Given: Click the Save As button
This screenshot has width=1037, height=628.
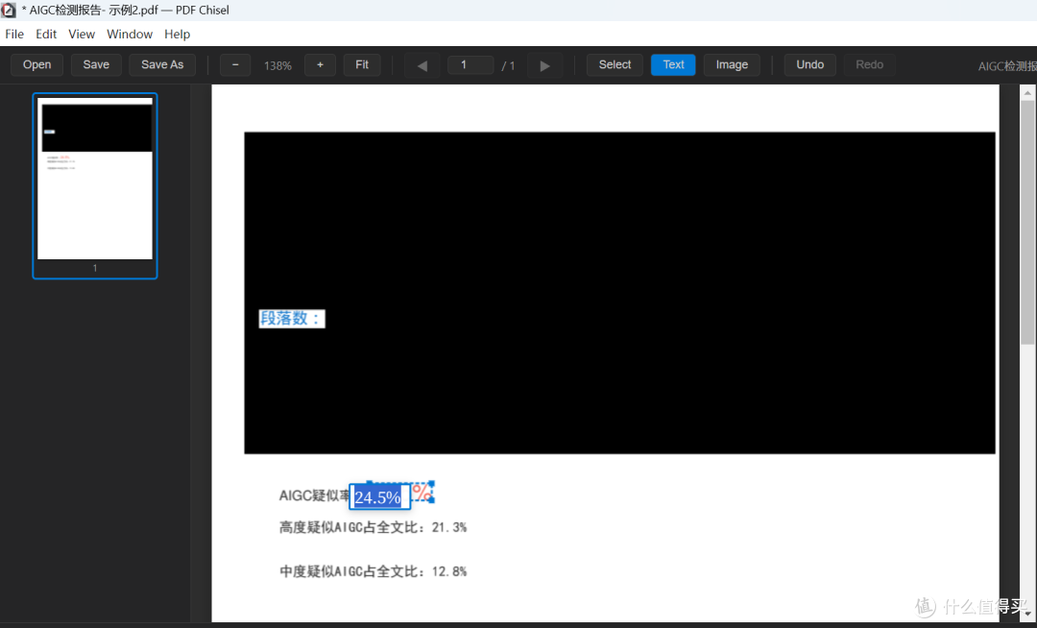Looking at the screenshot, I should tap(162, 64).
